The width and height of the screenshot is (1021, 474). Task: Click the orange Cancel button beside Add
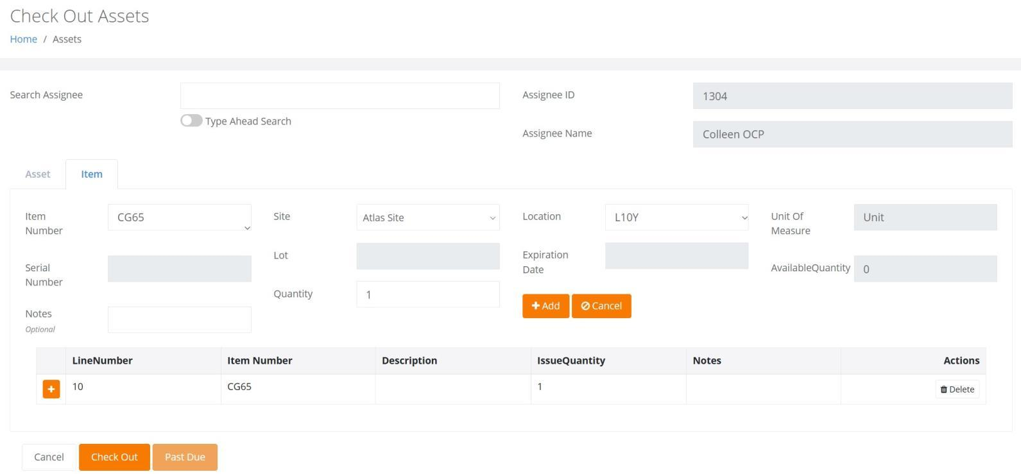coord(601,306)
